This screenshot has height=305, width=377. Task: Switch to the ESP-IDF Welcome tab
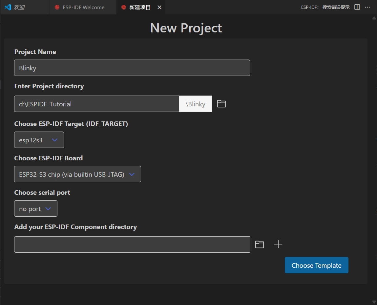click(83, 7)
